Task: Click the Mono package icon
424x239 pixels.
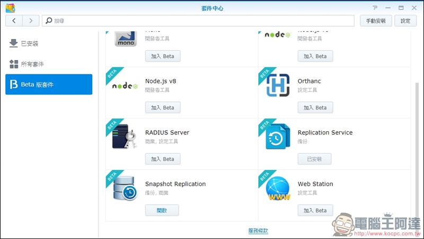Action: tap(126, 39)
